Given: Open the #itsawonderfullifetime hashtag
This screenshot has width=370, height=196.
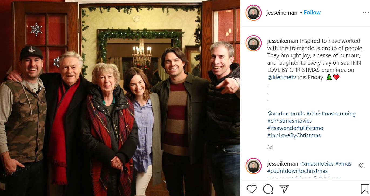Looking at the screenshot, I should click(x=295, y=128).
